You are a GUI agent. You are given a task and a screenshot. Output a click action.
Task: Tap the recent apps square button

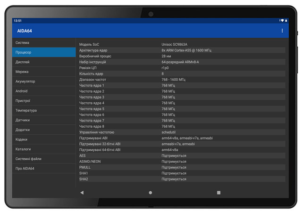tap(218, 193)
